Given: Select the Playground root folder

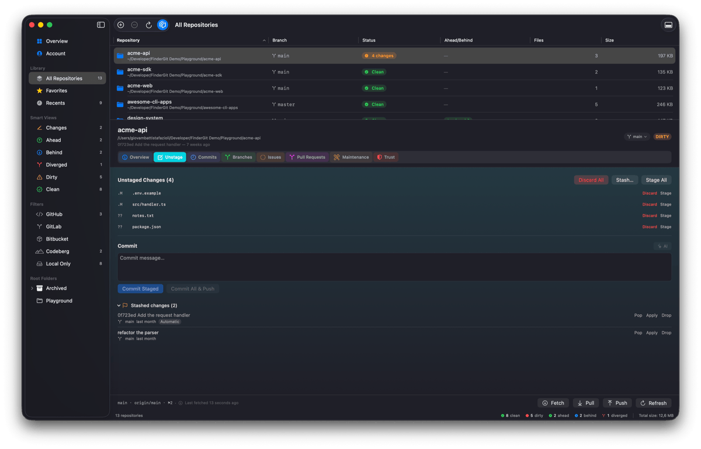Looking at the screenshot, I should (x=67, y=301).
